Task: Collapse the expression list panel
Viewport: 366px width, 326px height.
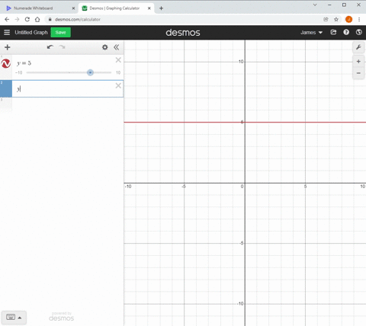Action: coord(117,47)
